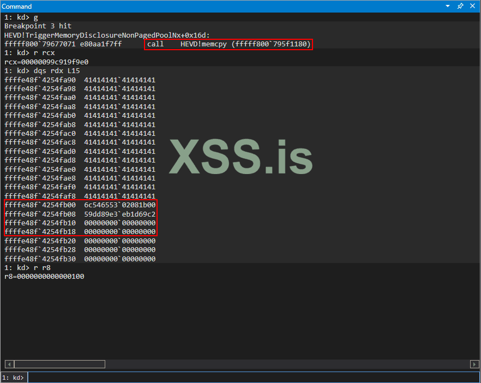Viewport: 481px width, 383px height.
Task: Click the '1: kd>' prompt label at bottom
Action: click(x=13, y=378)
